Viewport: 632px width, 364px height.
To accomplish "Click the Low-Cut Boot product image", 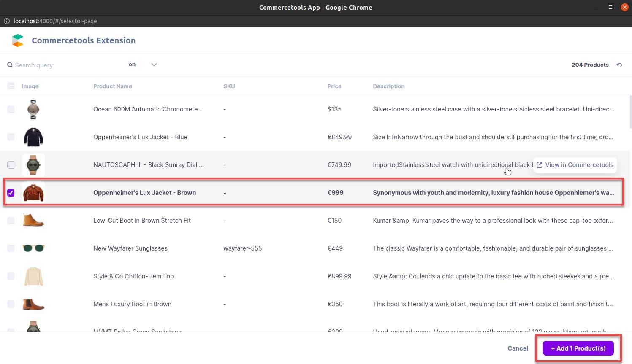I will click(x=33, y=220).
